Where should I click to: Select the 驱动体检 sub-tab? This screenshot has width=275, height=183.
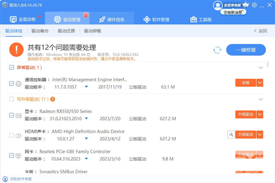pos(14,31)
